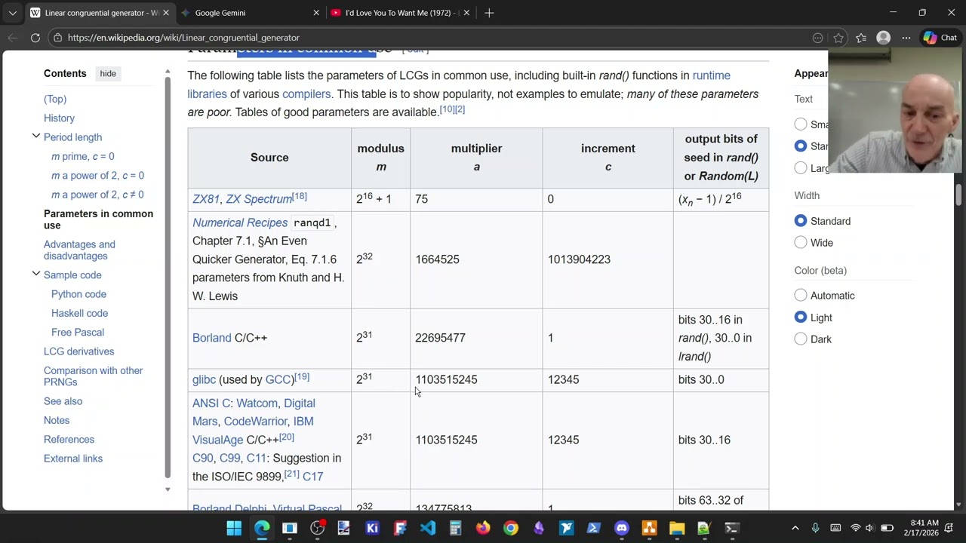Click the page vertical scrollbar thumb
The image size is (966, 543).
point(958,195)
